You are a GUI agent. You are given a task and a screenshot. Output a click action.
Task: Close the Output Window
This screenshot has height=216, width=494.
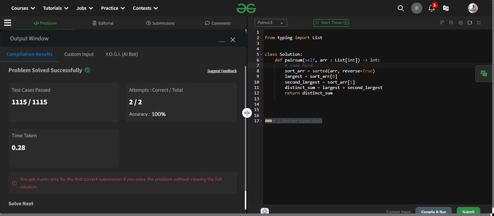pos(233,40)
